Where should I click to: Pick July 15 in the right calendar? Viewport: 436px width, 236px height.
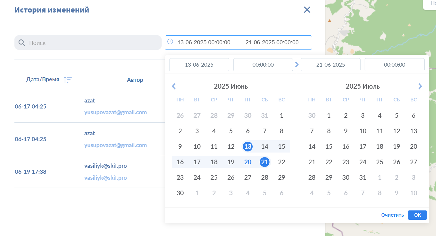(x=329, y=147)
